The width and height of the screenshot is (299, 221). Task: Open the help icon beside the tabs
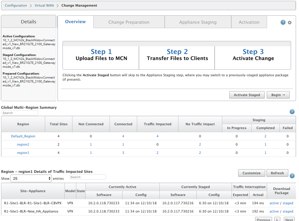point(283,22)
